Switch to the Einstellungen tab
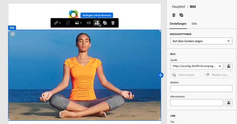 (178, 24)
